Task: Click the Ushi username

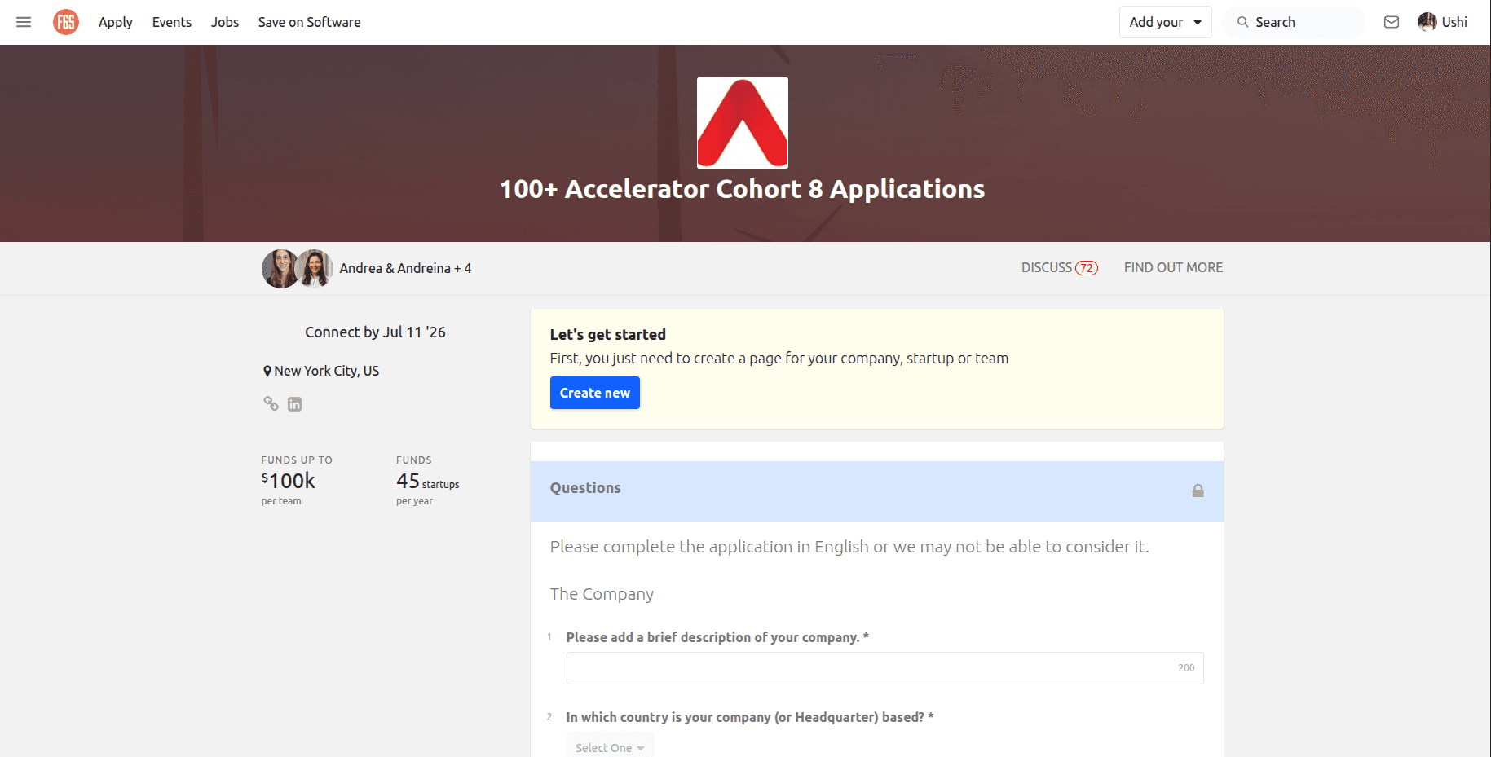Action: pyautogui.click(x=1454, y=22)
